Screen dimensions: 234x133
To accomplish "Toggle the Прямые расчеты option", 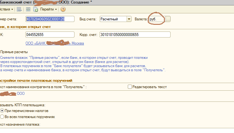I will coord(14,52).
